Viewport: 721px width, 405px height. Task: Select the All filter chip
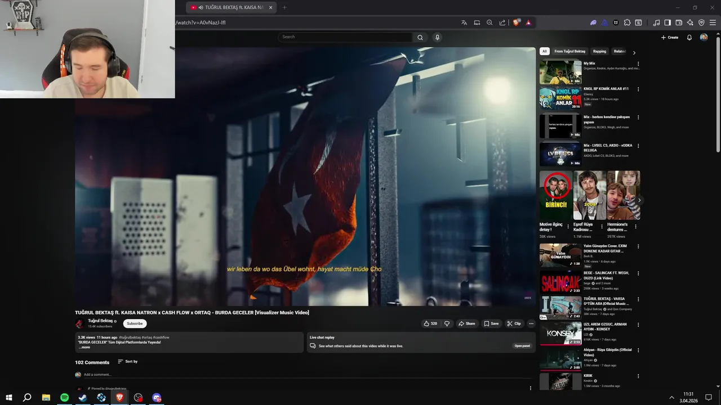544,51
